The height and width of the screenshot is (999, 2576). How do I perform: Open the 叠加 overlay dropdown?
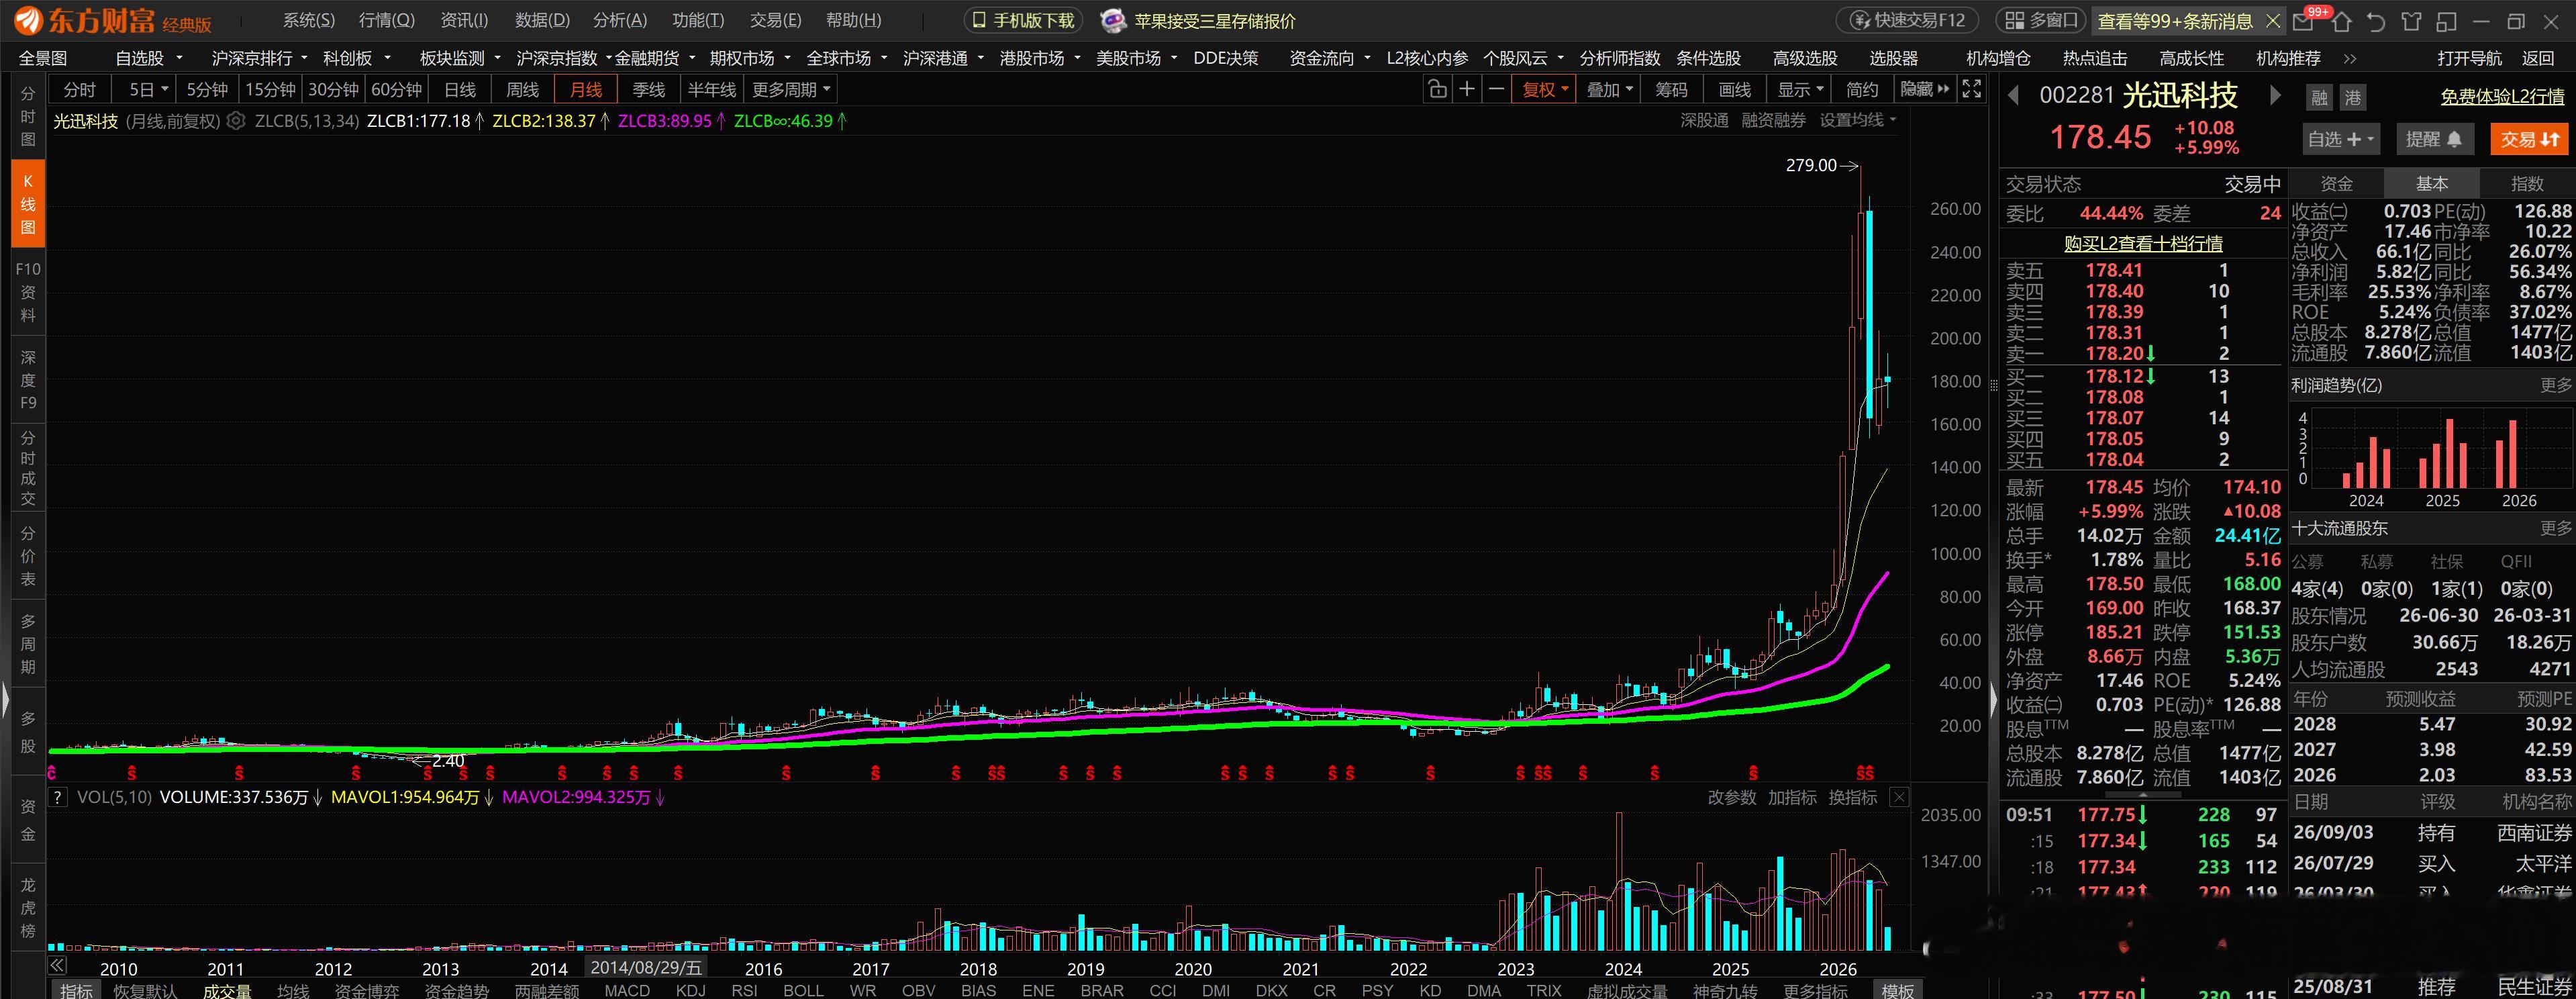pyautogui.click(x=1609, y=90)
